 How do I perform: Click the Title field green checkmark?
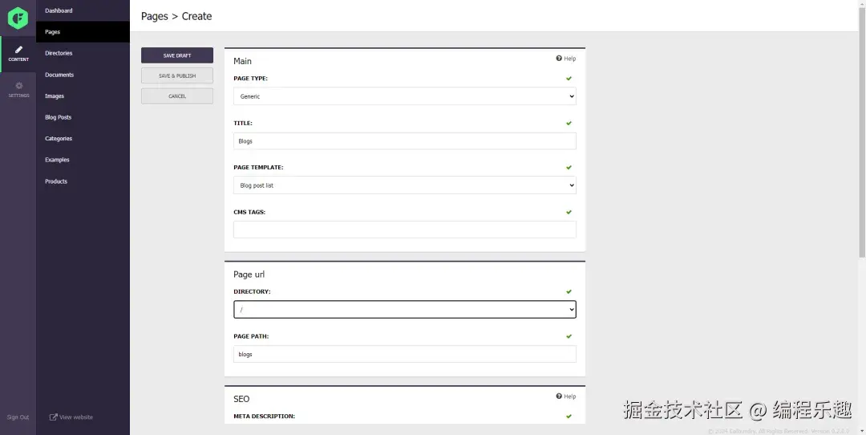(x=569, y=124)
